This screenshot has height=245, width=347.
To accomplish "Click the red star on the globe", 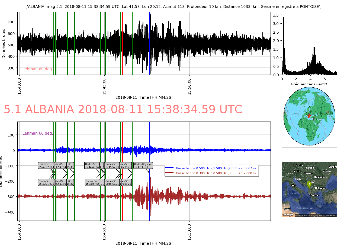I will point(309,116).
